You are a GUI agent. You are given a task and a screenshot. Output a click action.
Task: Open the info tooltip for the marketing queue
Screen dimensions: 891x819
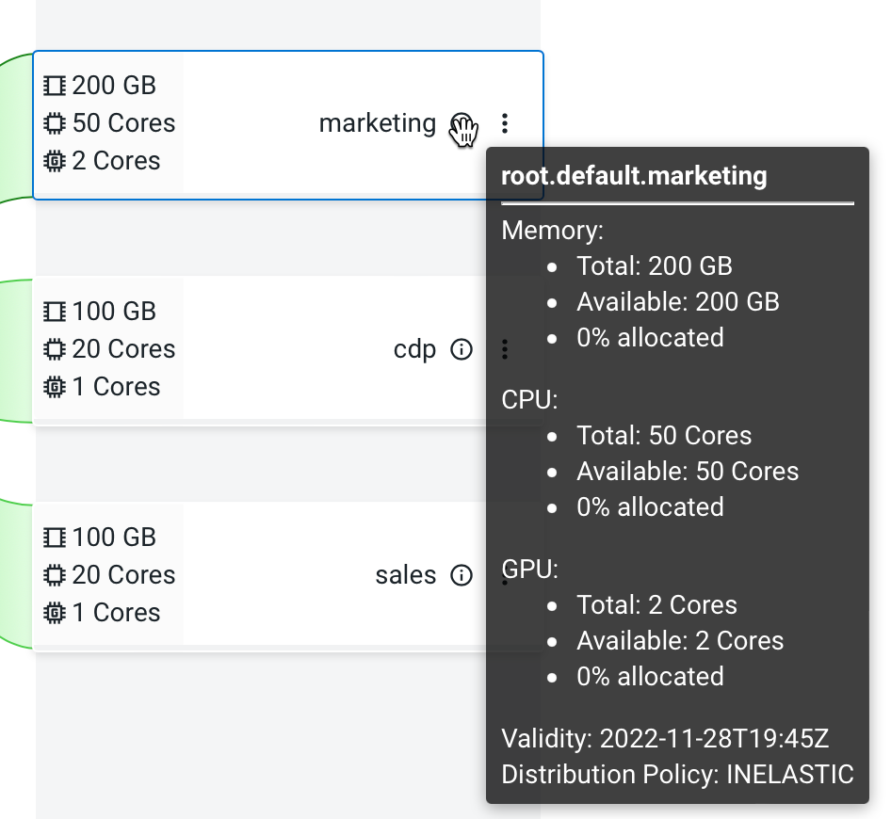click(x=461, y=123)
